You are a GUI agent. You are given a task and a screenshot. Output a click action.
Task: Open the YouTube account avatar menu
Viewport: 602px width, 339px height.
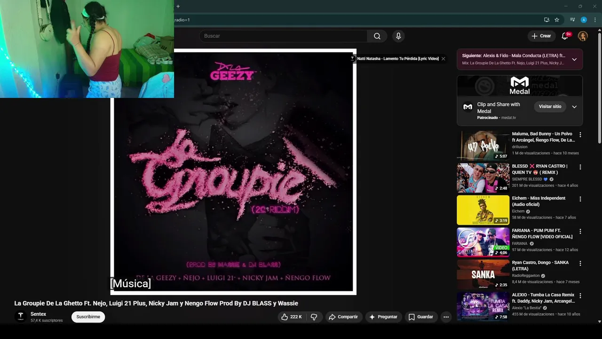point(583,36)
